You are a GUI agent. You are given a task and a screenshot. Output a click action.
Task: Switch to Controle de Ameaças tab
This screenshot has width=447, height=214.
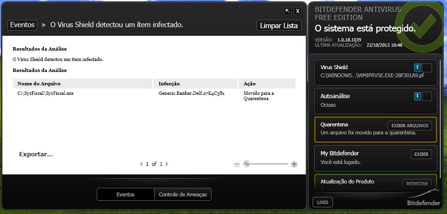pyautogui.click(x=183, y=194)
